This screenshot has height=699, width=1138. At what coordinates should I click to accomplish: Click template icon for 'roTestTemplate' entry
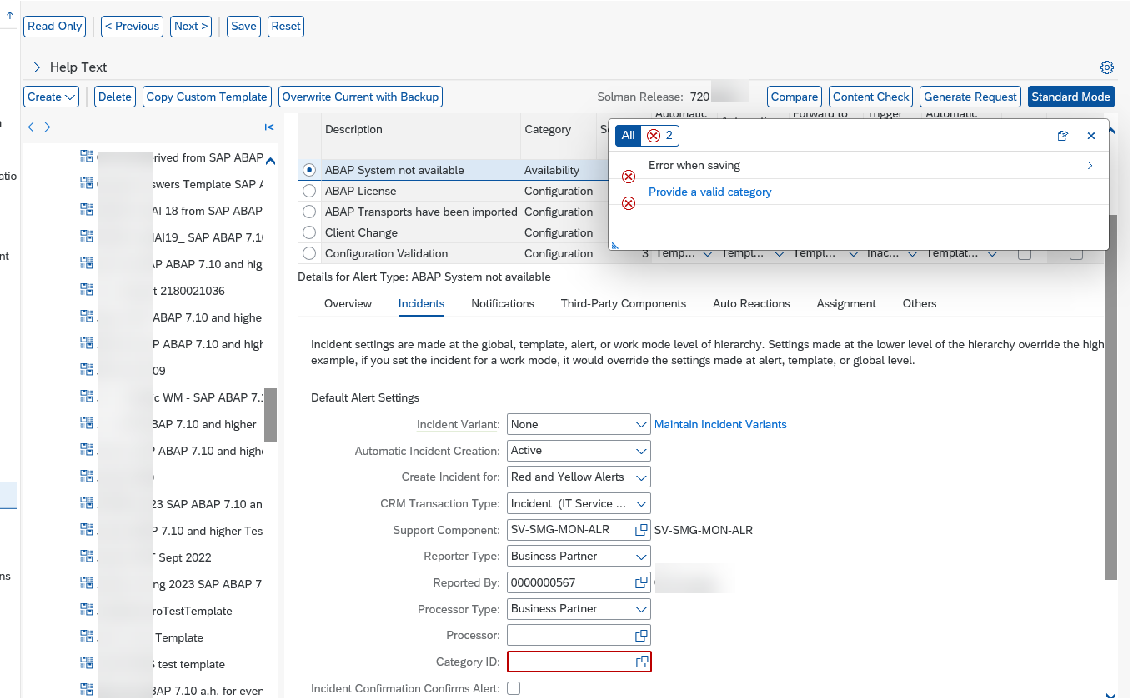click(x=87, y=611)
